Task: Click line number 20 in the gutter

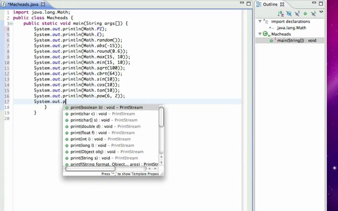Action: [7, 119]
